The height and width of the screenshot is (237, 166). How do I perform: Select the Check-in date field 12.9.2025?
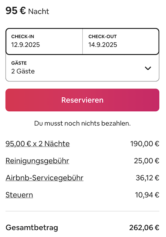coord(44,41)
